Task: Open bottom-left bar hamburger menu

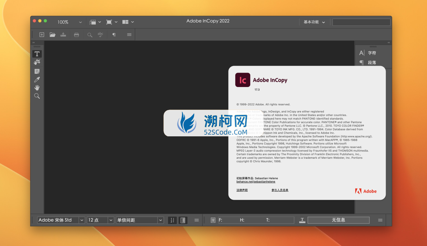Action: (x=197, y=220)
